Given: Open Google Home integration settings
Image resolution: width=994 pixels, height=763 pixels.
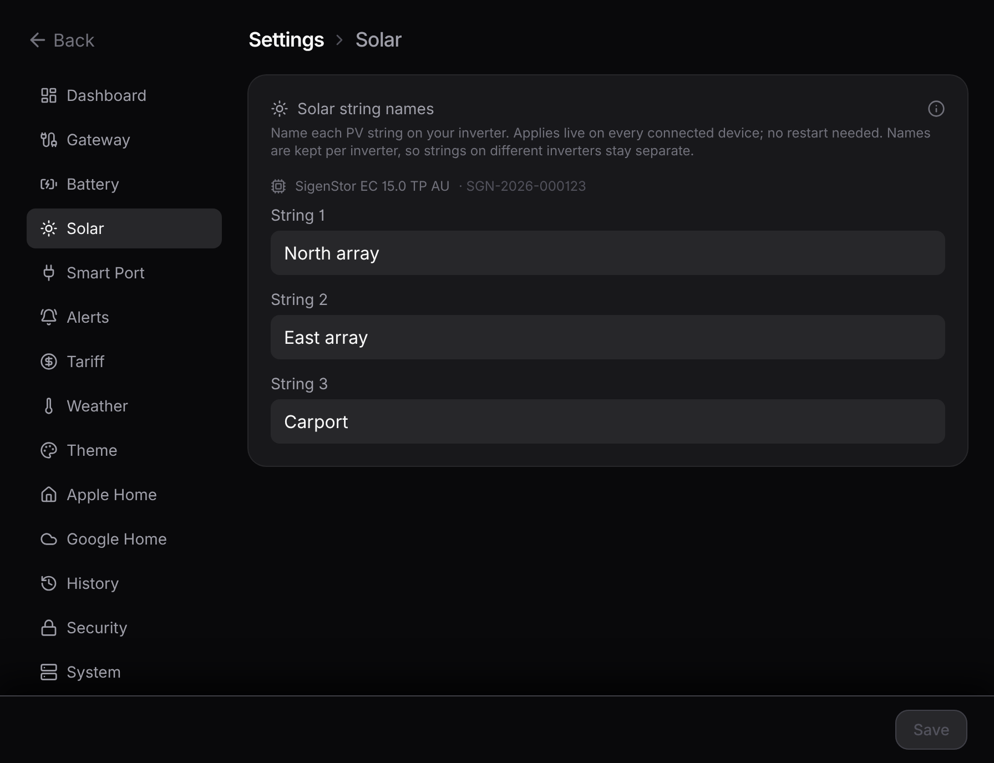Looking at the screenshot, I should point(124,539).
